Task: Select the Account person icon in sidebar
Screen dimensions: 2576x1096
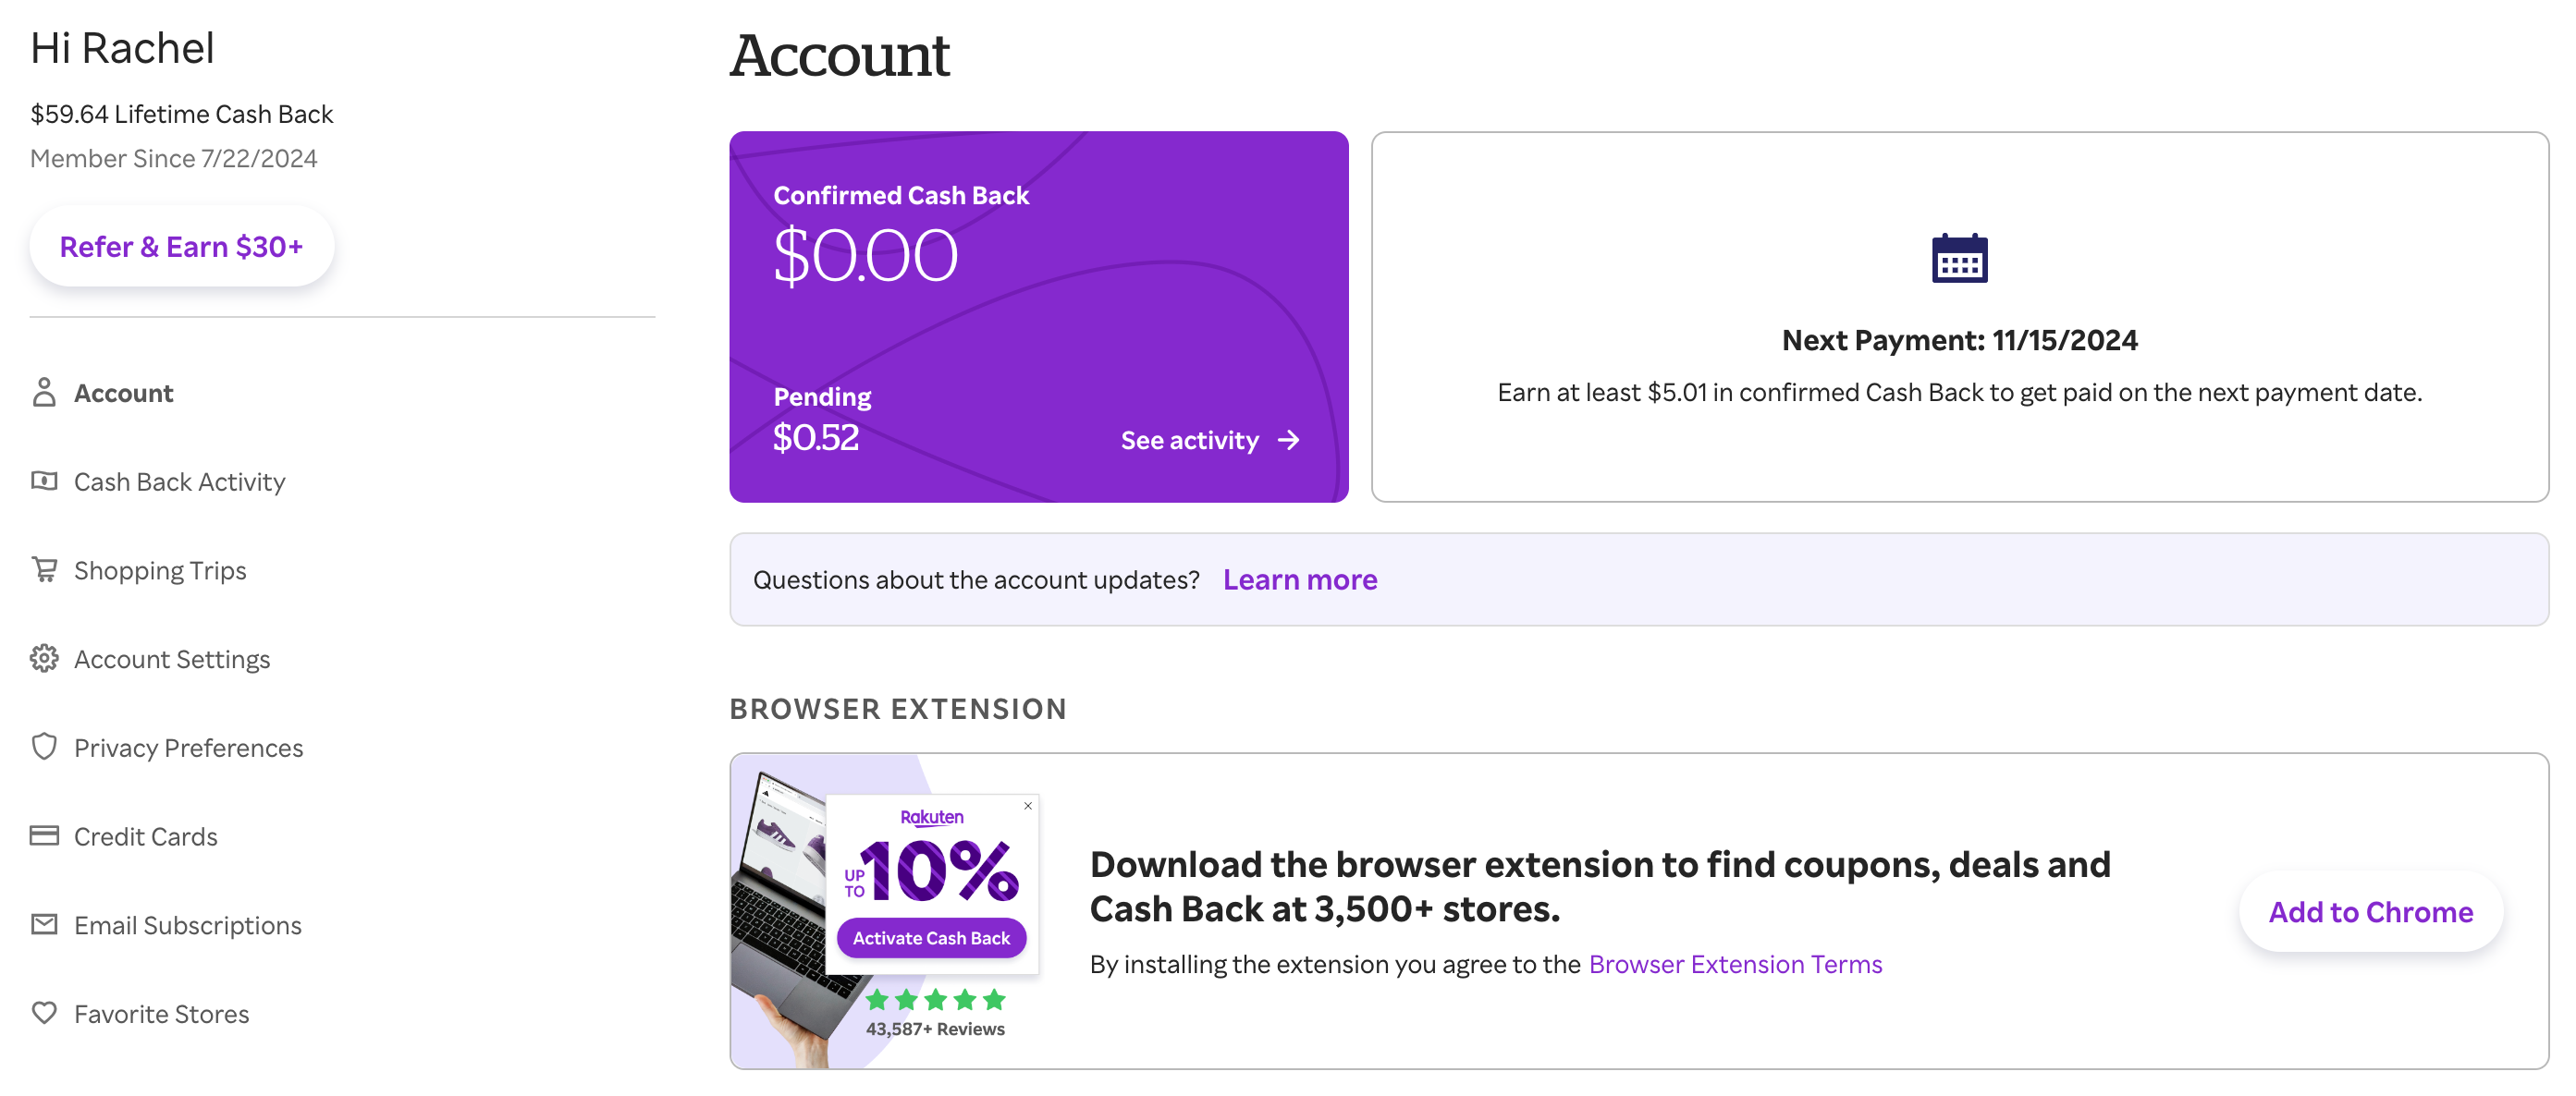Action: [x=44, y=393]
